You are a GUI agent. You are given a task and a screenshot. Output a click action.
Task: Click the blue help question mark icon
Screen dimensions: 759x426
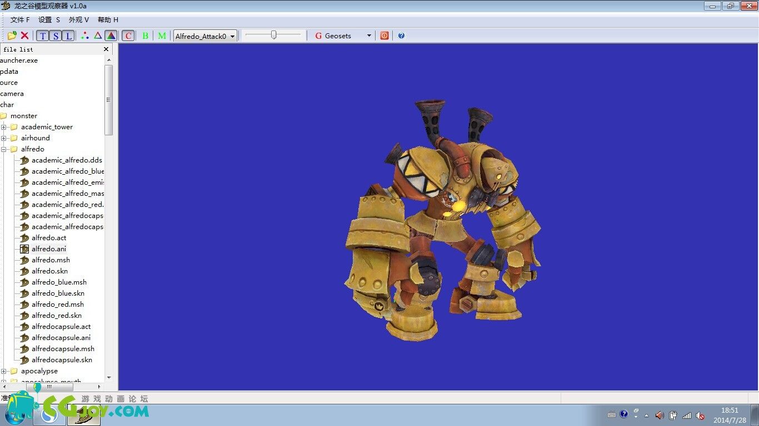click(x=401, y=35)
